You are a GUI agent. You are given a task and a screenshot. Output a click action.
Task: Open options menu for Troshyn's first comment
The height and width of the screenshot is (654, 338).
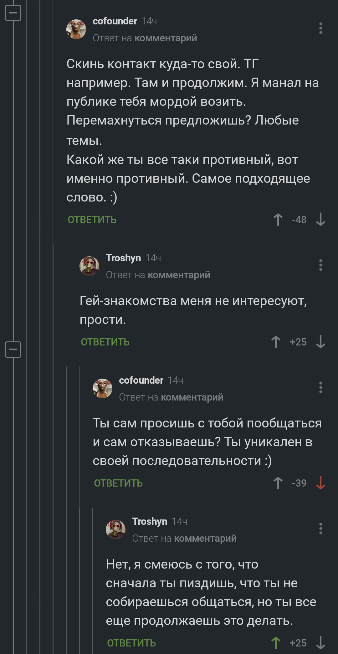[x=320, y=265]
